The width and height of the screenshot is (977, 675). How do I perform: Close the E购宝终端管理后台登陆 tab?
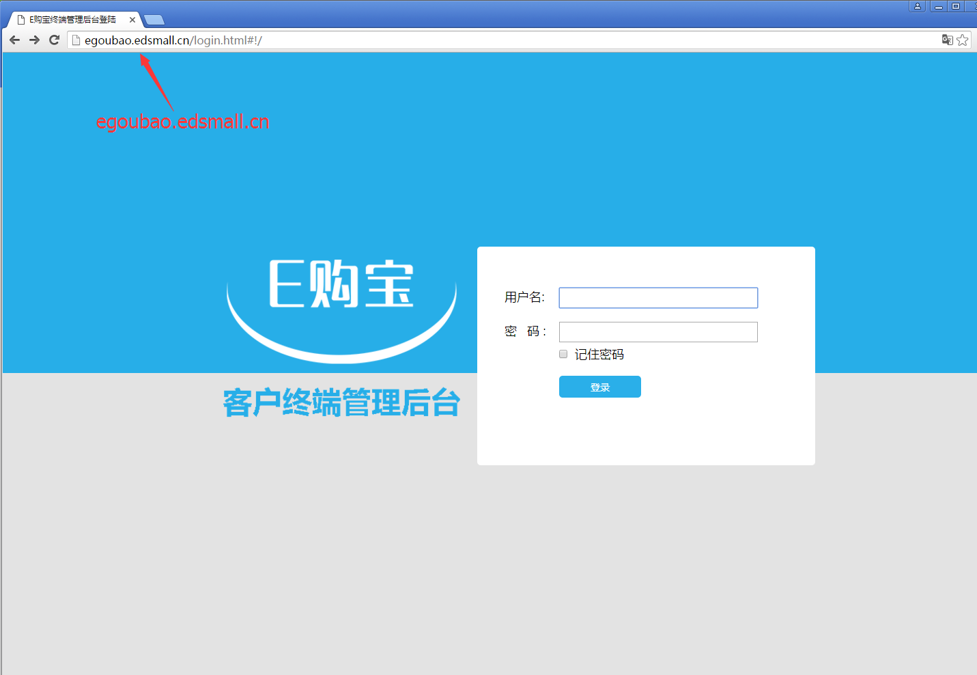(x=132, y=20)
